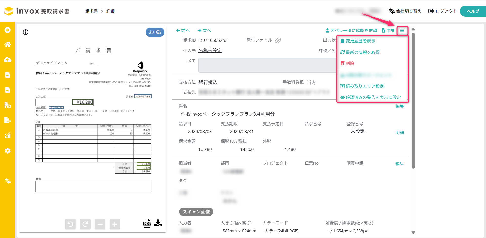
Task: Open the settings gear in the sidebar
Action: click(8, 151)
